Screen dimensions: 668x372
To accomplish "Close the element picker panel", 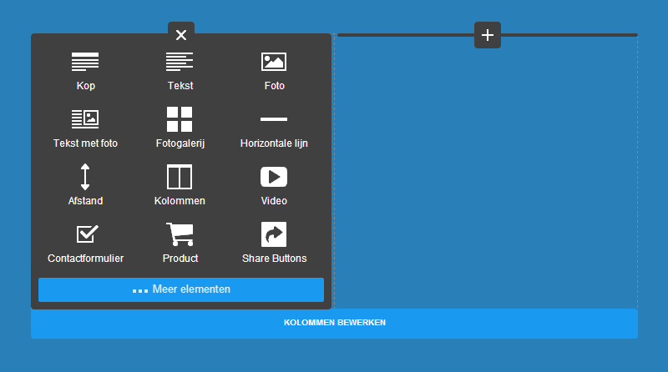I will tap(181, 35).
